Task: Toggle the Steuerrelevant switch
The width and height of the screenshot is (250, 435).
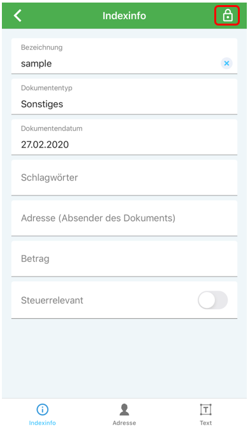Action: click(x=212, y=300)
